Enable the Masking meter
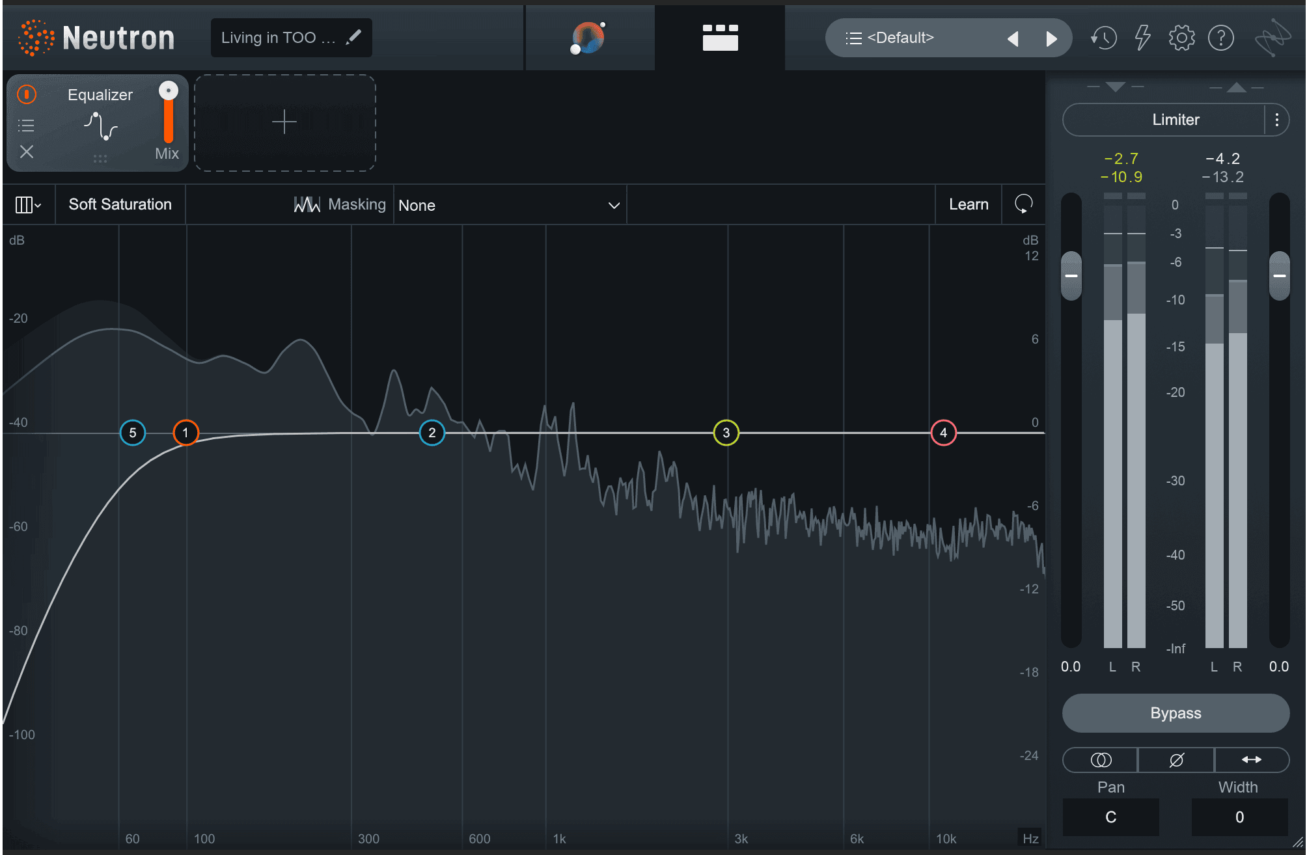This screenshot has width=1307, height=855. [340, 204]
